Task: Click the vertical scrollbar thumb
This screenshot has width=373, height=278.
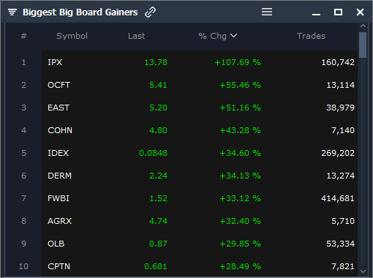Action: pyautogui.click(x=363, y=45)
